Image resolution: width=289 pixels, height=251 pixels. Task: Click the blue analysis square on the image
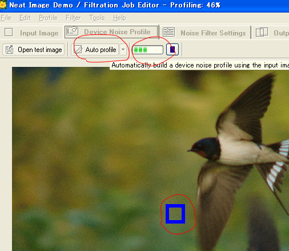point(175,214)
